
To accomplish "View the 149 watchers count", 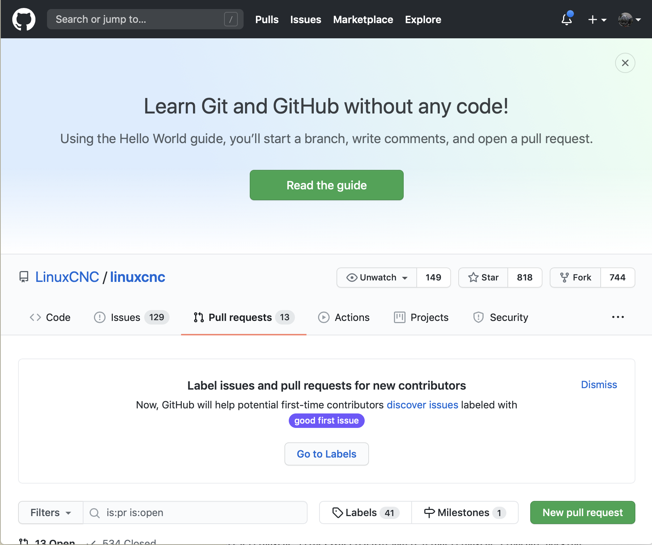I will pos(433,278).
